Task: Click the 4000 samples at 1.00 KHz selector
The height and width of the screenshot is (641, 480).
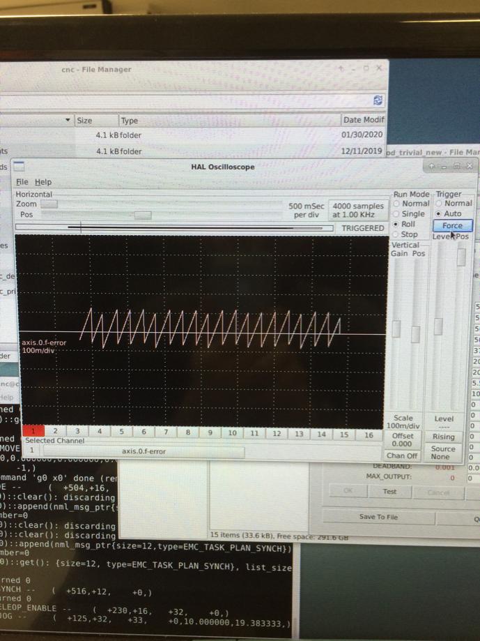Action: [x=358, y=211]
